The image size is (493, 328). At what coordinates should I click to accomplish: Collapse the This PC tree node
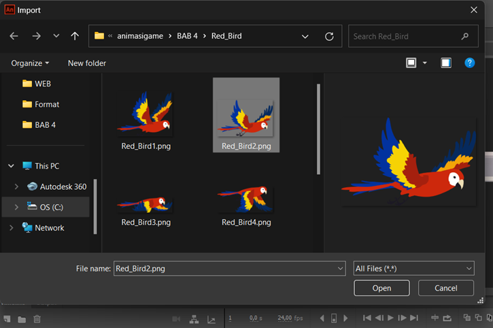[11, 166]
